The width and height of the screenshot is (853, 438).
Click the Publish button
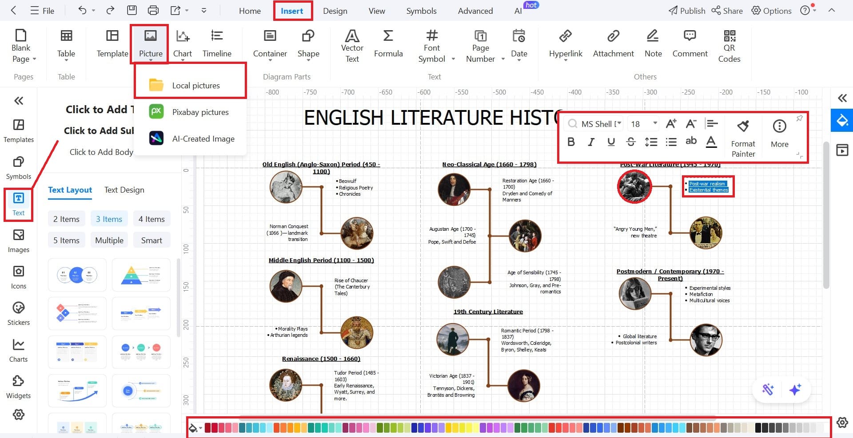tap(687, 11)
